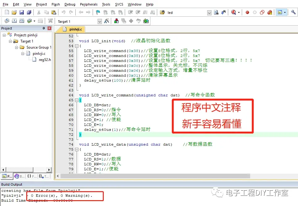The image size is (298, 206).
Task: Collapse the code fold at line 65
Action: [x=77, y=100]
